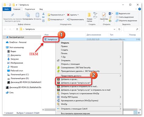144x117 pixels.
Task: Click the New Folder icon
Action: pos(89,15)
